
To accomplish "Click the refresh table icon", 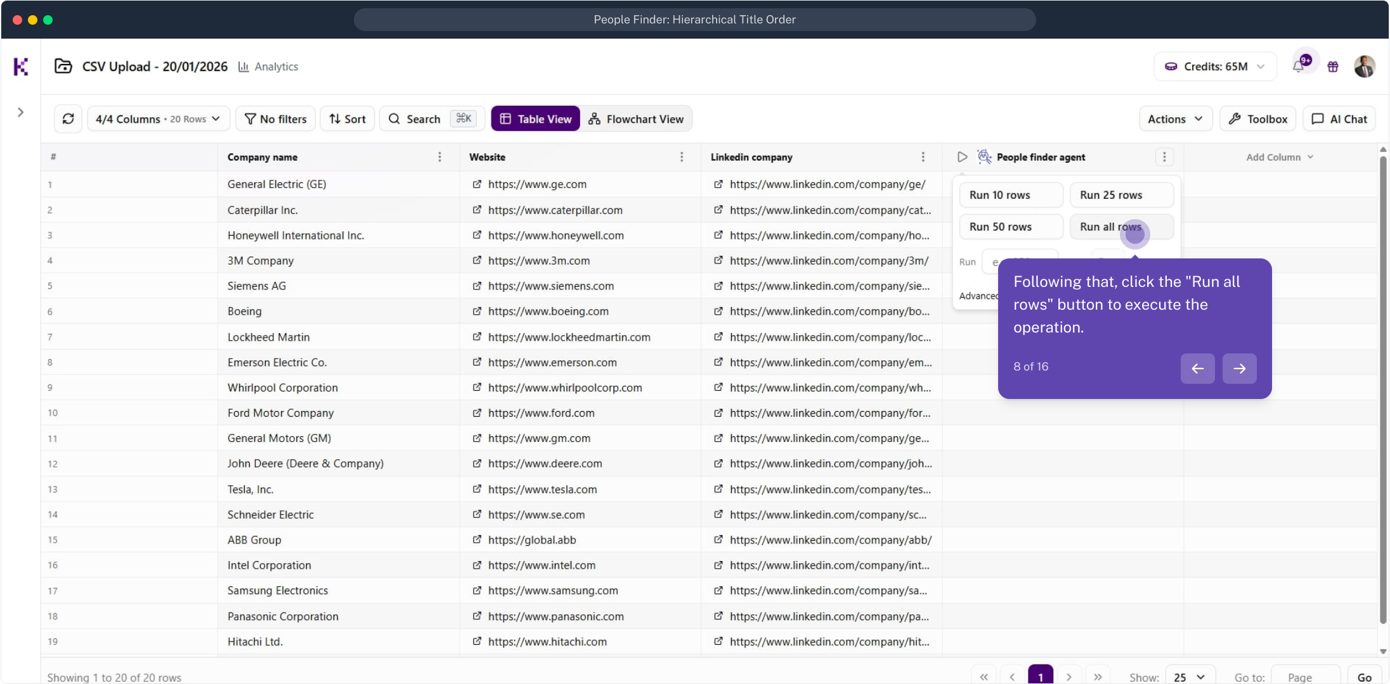I will (68, 119).
